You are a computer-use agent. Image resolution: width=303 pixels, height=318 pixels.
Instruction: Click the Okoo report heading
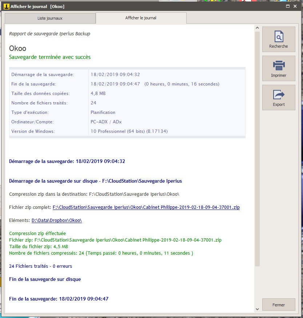[17, 48]
